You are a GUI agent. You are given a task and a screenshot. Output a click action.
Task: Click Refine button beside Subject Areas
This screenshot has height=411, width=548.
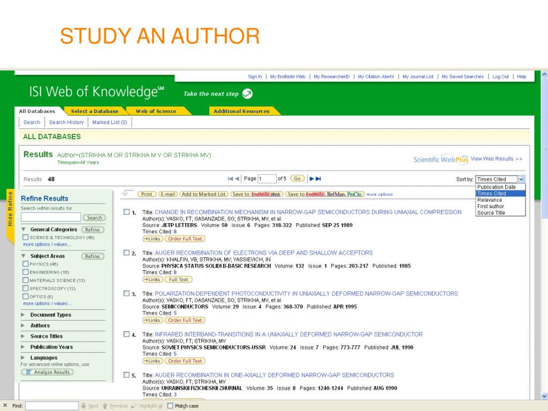pos(93,256)
